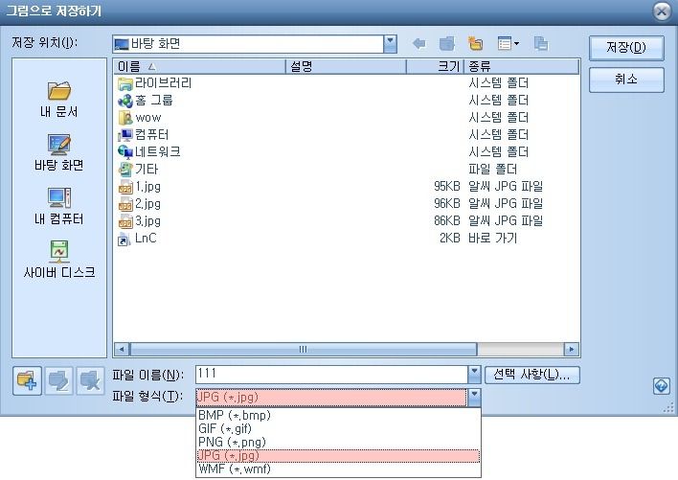This screenshot has height=480, width=678.
Task: Select the file 2.jpg
Action: pyautogui.click(x=139, y=204)
